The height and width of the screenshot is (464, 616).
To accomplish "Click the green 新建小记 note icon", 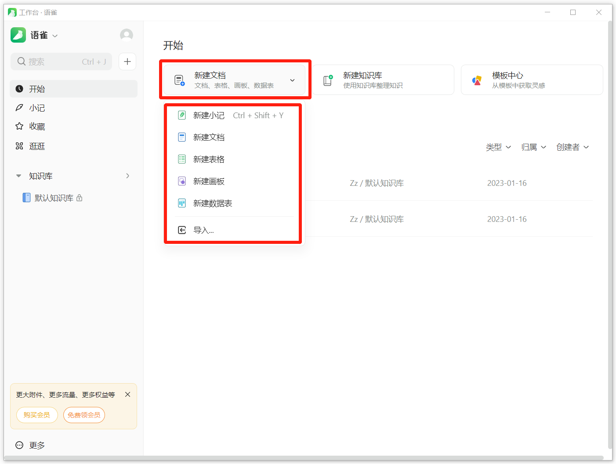I will [182, 115].
